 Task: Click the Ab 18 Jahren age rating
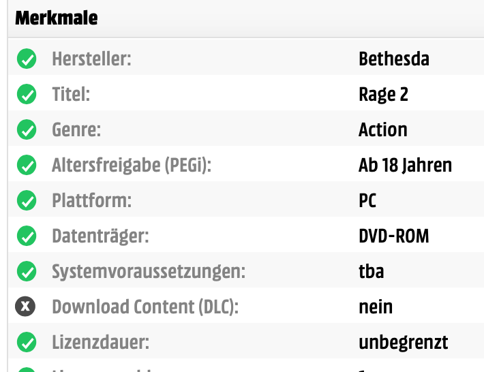pos(406,166)
